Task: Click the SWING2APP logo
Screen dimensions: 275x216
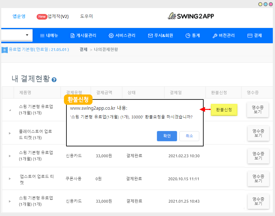Action: click(191, 16)
